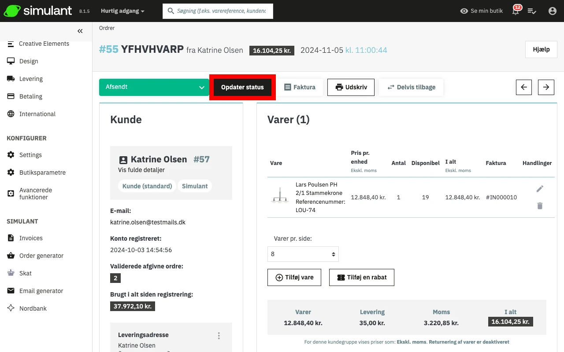Go to next order with right arrow
Screen dimensions: 564x352
pos(546,87)
